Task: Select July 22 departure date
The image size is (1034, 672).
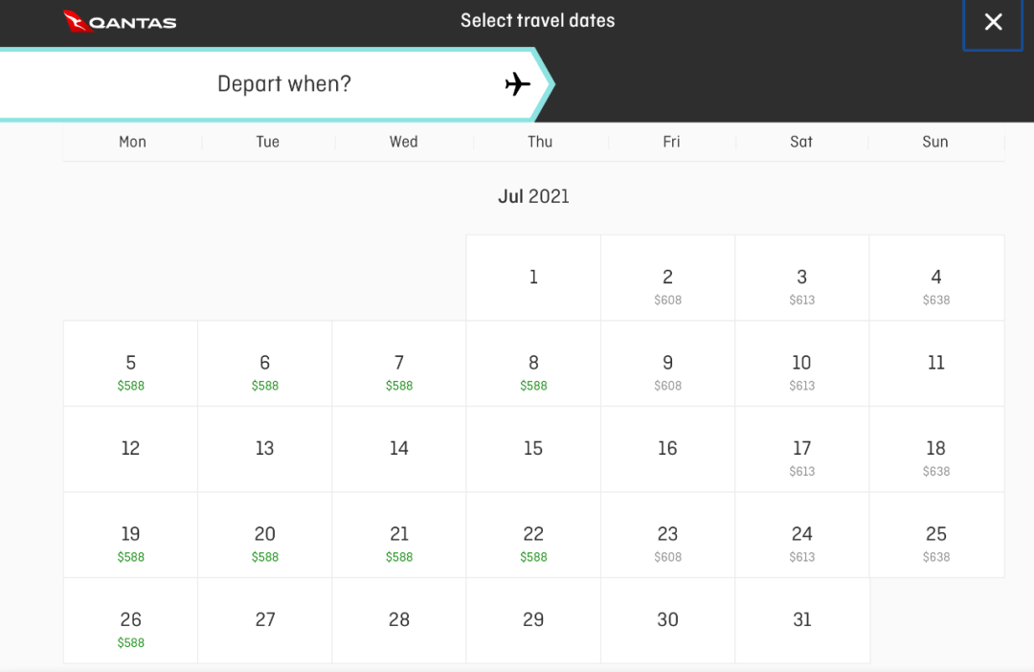Action: pos(533,542)
